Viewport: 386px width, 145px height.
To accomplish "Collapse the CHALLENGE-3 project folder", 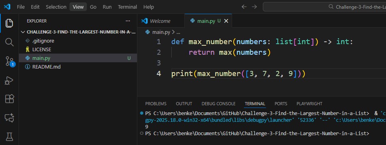I will [x=23, y=32].
